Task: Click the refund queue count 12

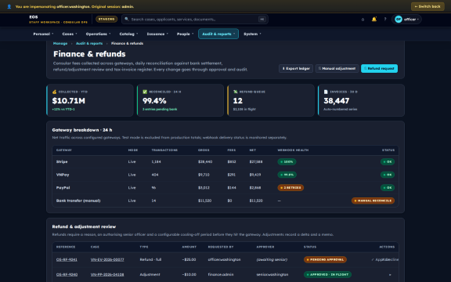Action: (238, 101)
